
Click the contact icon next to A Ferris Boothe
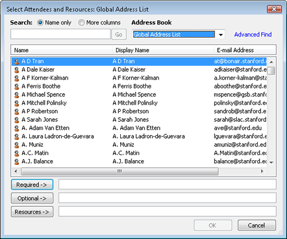pos(17,87)
